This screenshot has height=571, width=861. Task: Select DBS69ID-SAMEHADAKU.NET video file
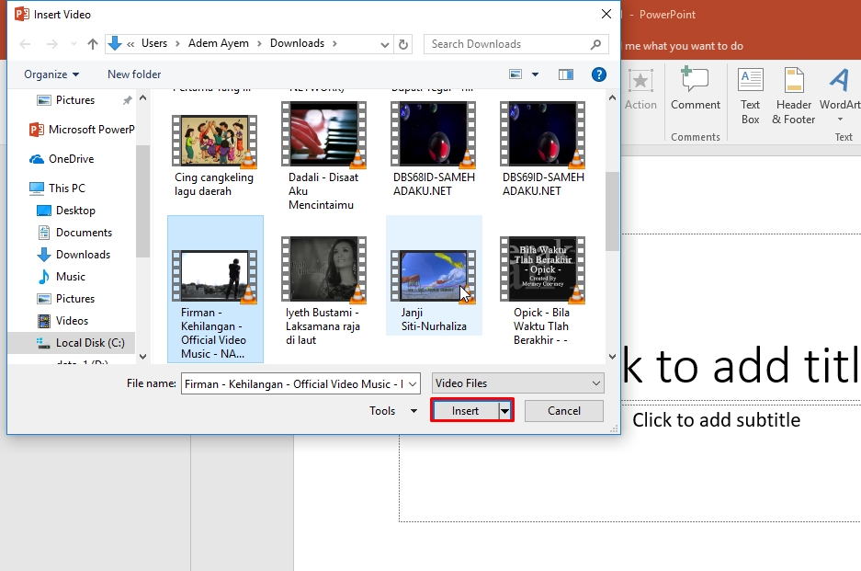coord(543,149)
